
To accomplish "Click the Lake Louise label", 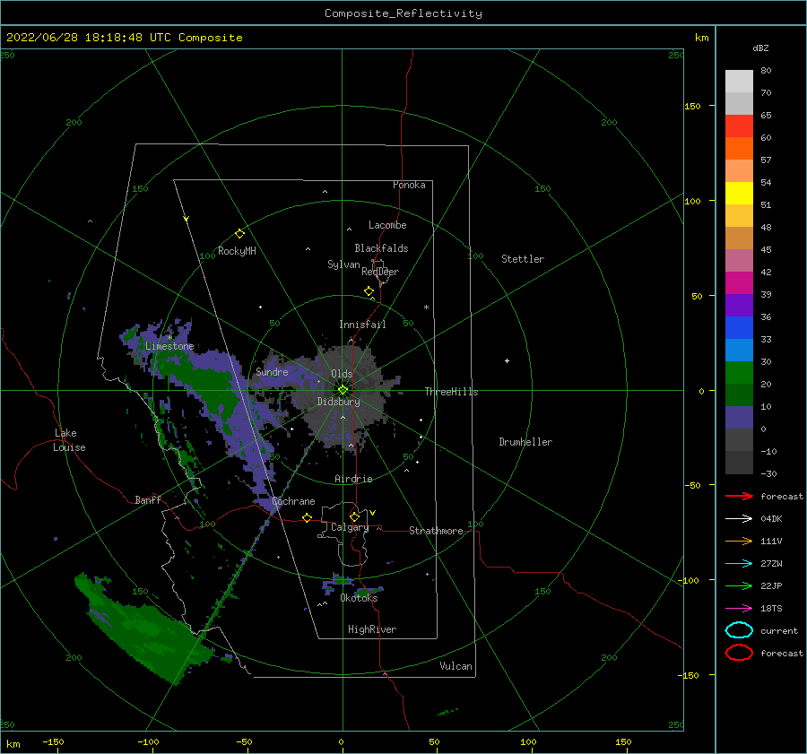I will click(x=69, y=440).
